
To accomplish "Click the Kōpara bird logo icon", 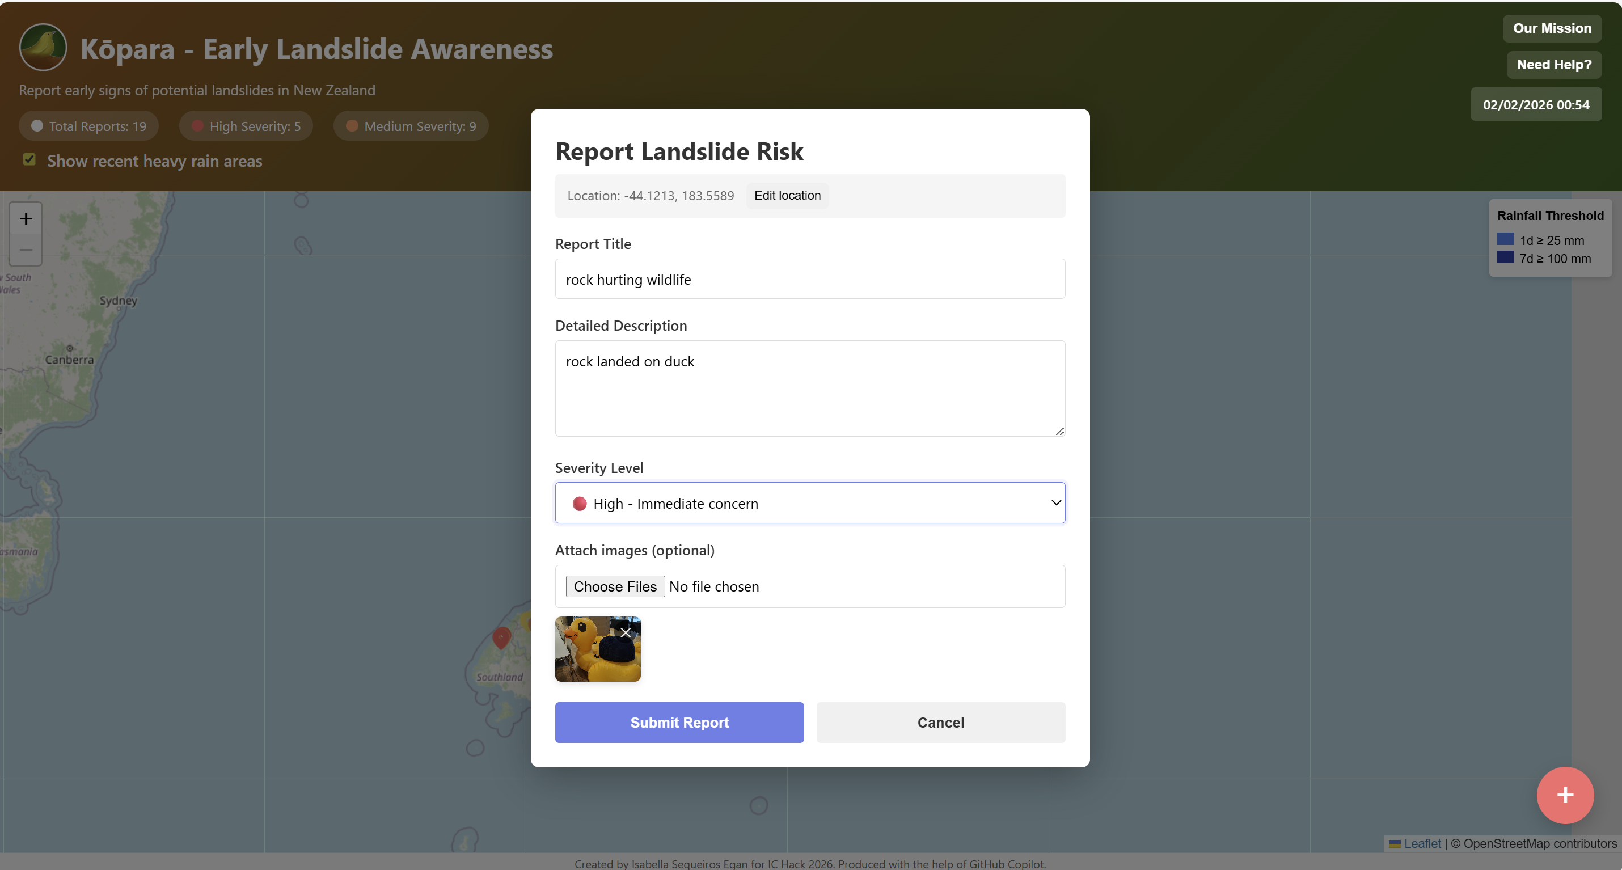I will 43,47.
